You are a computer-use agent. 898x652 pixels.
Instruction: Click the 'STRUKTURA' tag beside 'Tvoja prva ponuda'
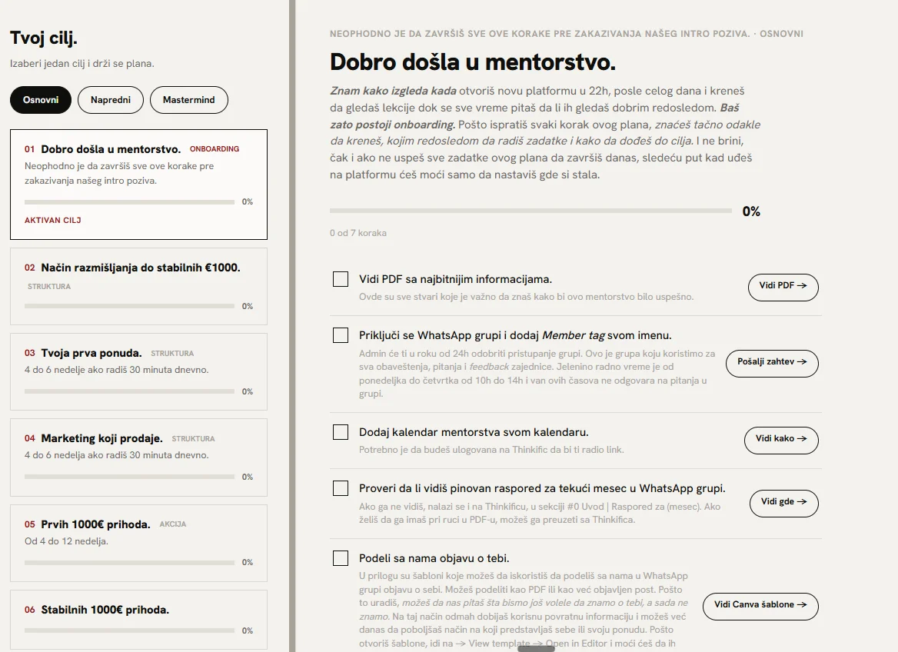point(172,354)
